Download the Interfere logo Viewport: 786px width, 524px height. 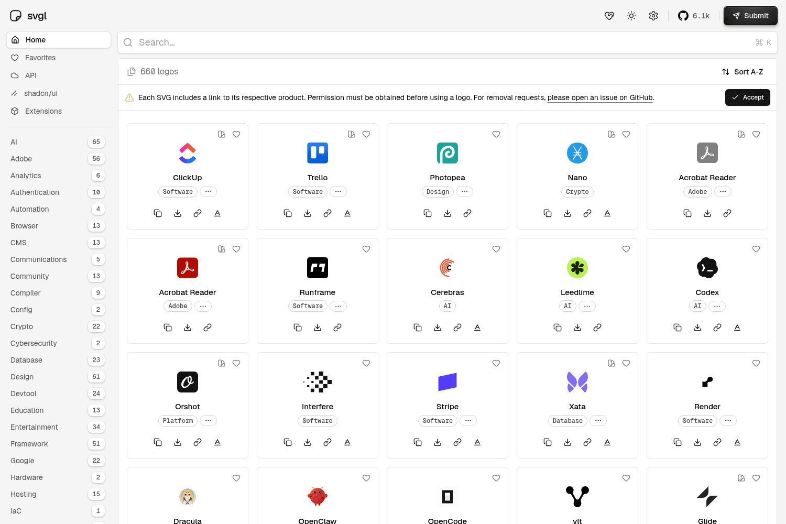[x=308, y=442]
